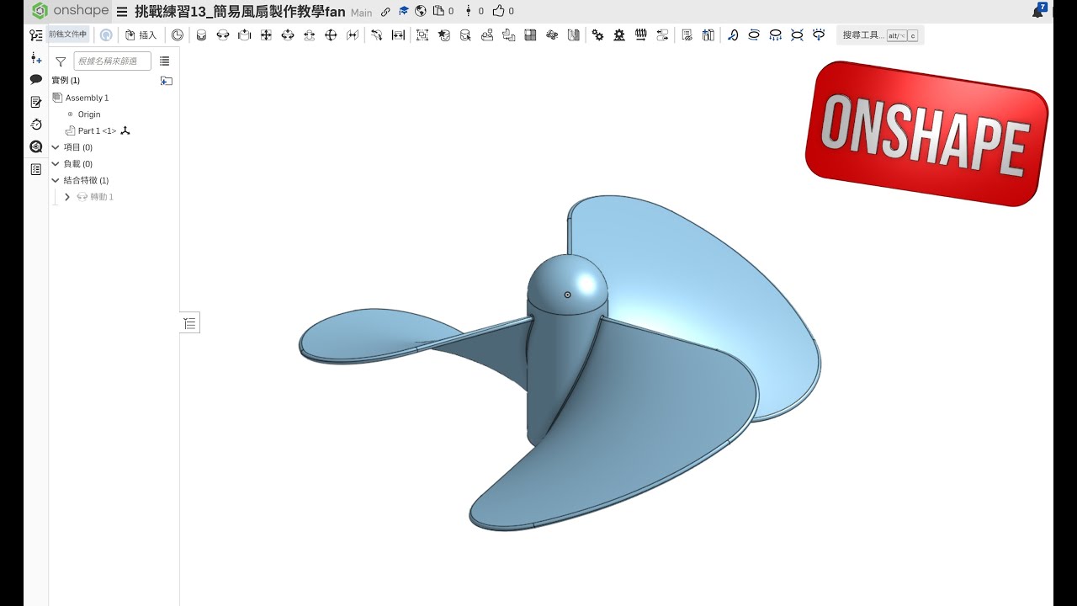Open the configuration list sidebar icon
This screenshot has width=1077, height=606.
click(x=35, y=169)
